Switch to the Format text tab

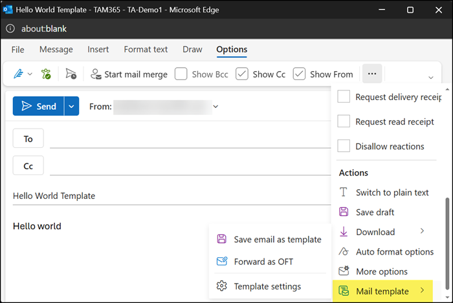click(146, 50)
